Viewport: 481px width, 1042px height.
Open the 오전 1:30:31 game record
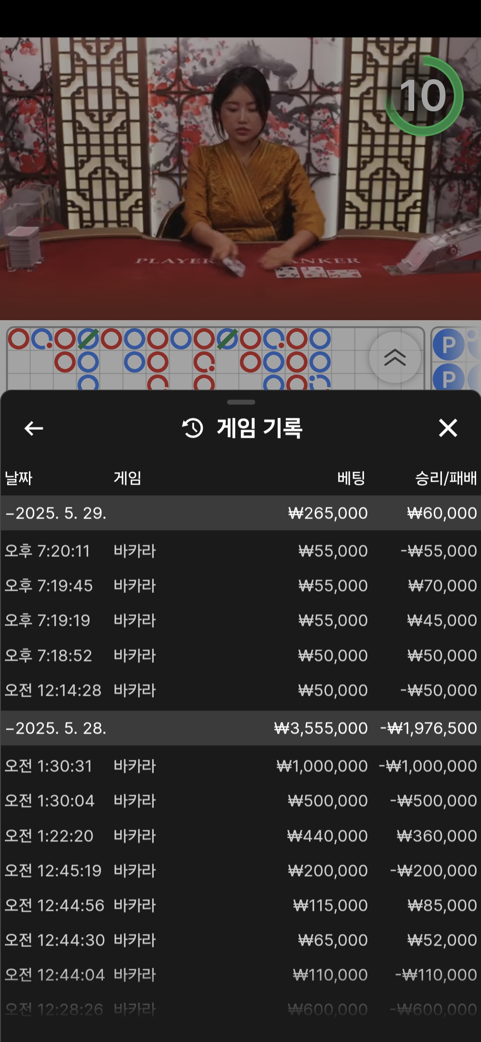pos(240,766)
